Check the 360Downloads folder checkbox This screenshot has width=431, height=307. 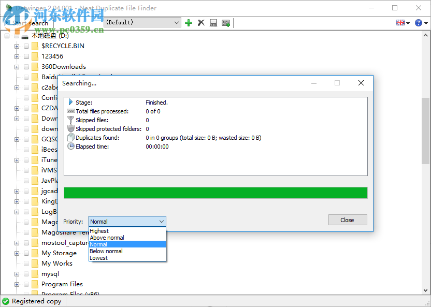click(x=26, y=67)
